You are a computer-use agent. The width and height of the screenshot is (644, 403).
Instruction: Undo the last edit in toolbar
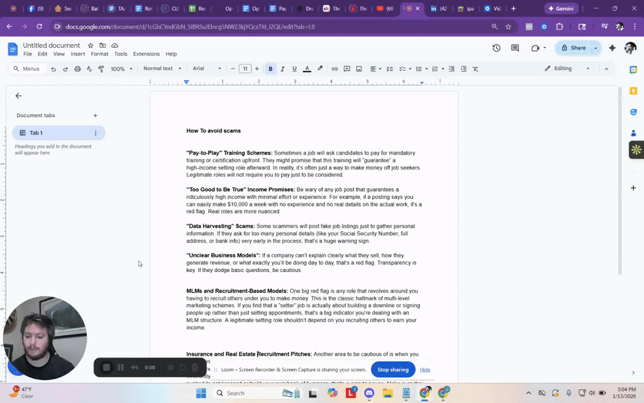coord(53,69)
